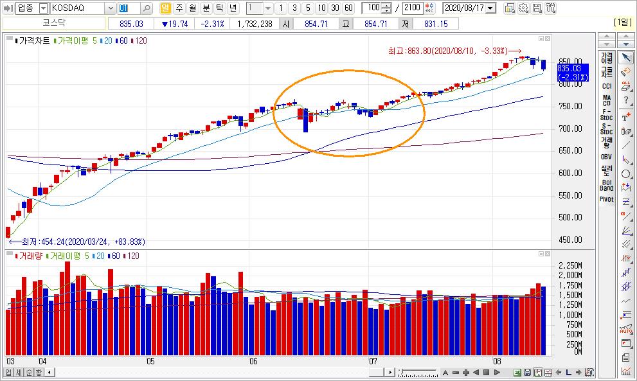
Task: Select the parallel diagonal lines tool
Action: 626,244
